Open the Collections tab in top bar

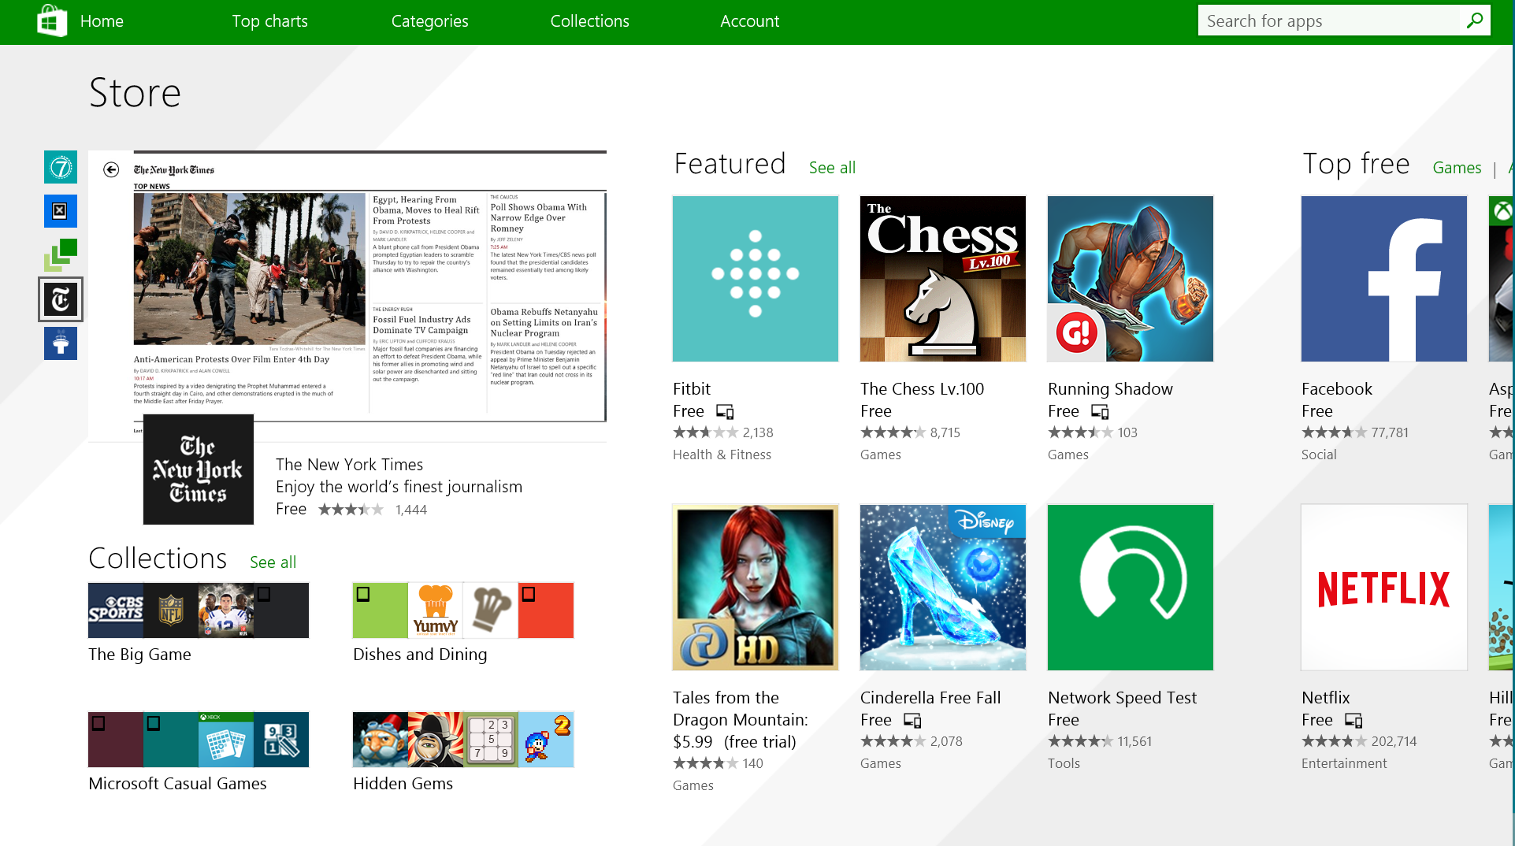589,21
